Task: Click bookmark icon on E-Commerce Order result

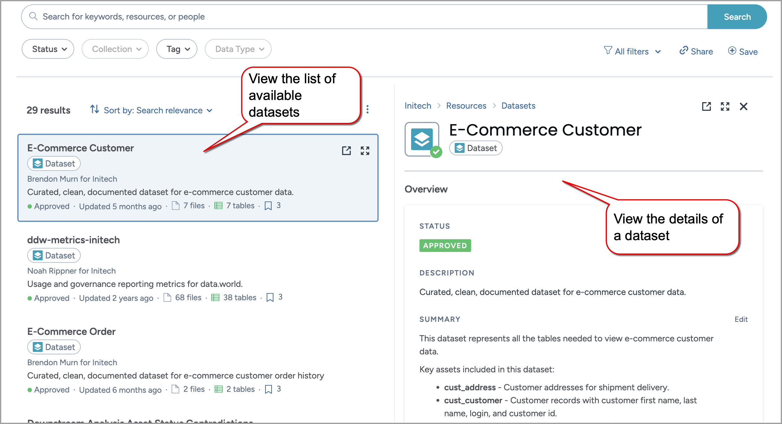Action: (269, 389)
